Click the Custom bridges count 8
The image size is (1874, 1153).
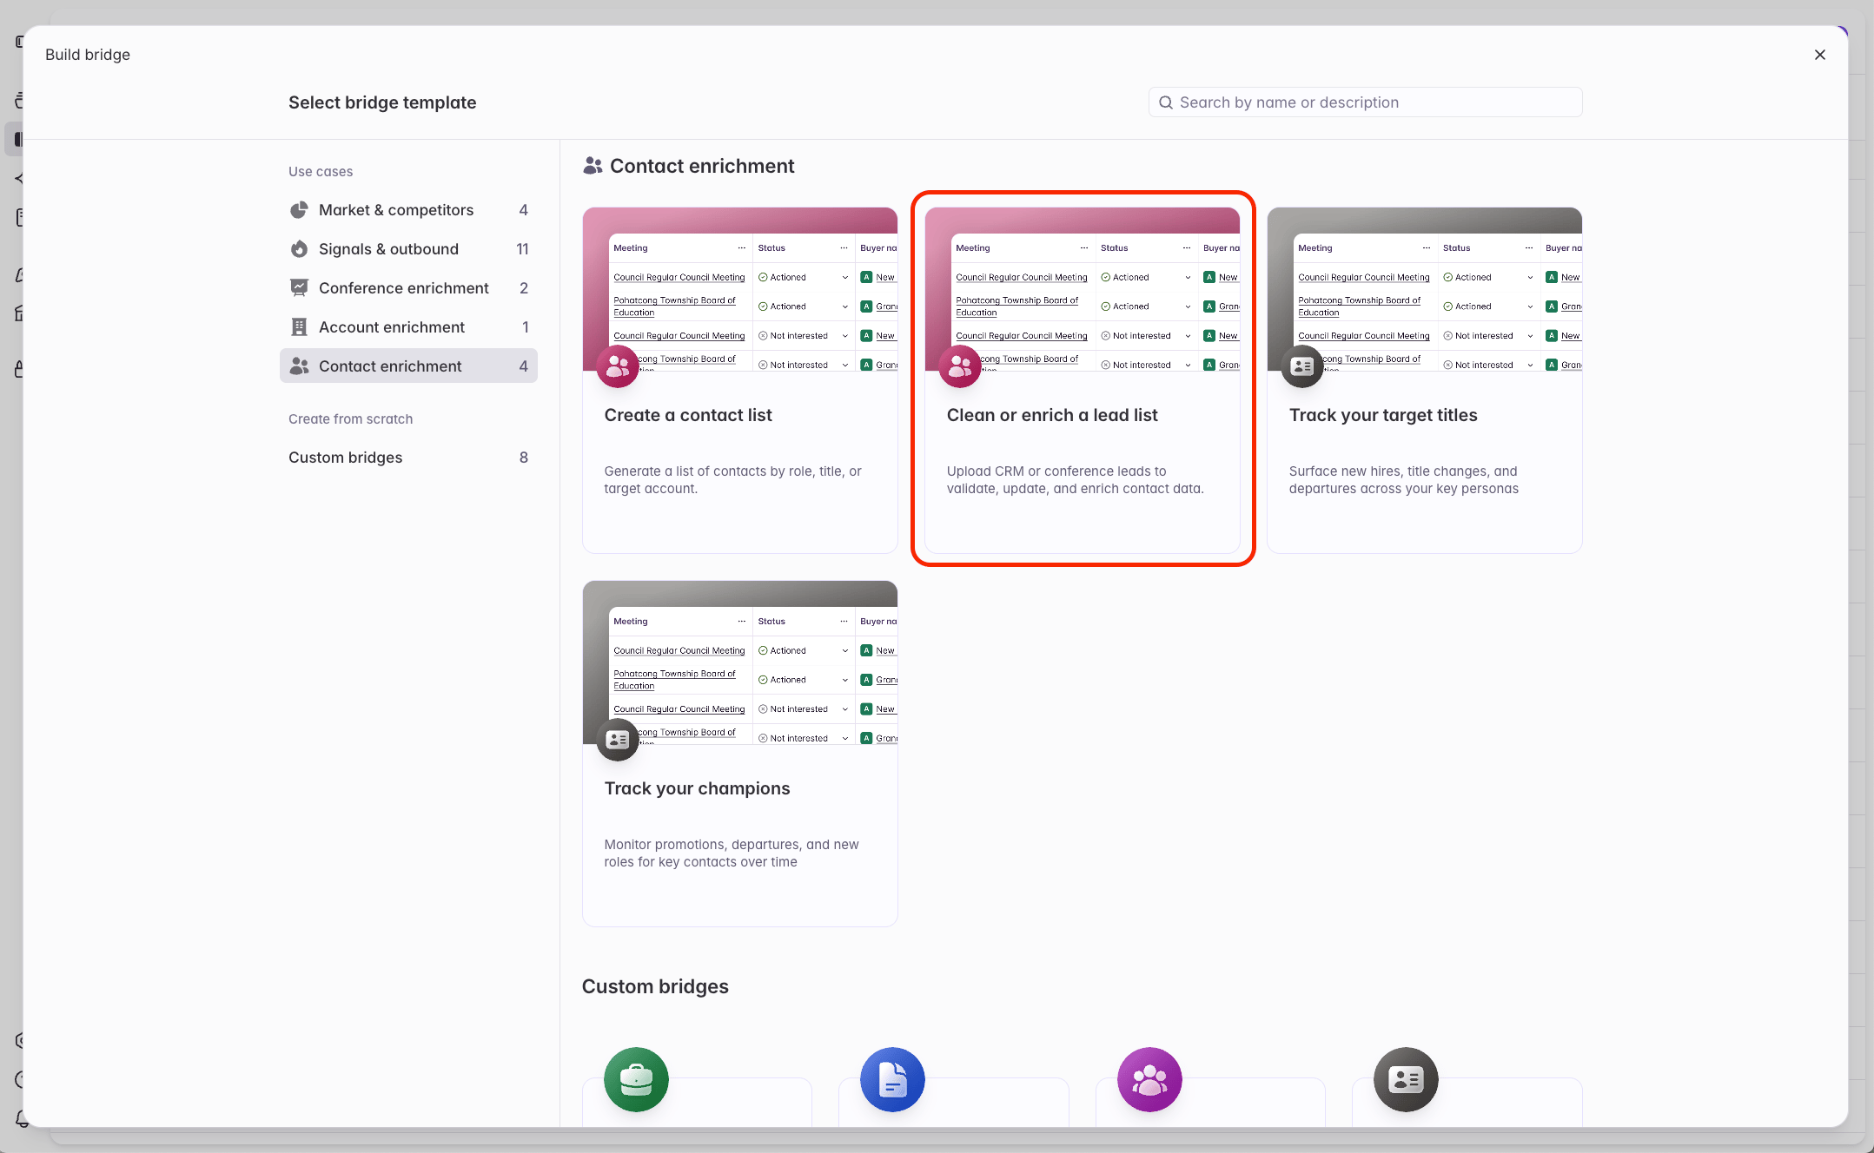click(524, 458)
